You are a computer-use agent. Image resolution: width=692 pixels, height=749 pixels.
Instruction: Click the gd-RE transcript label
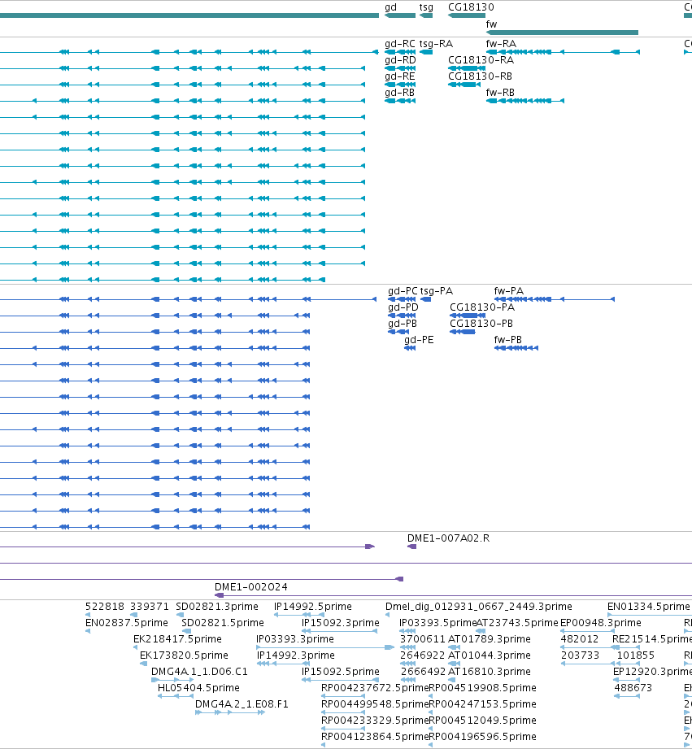400,76
